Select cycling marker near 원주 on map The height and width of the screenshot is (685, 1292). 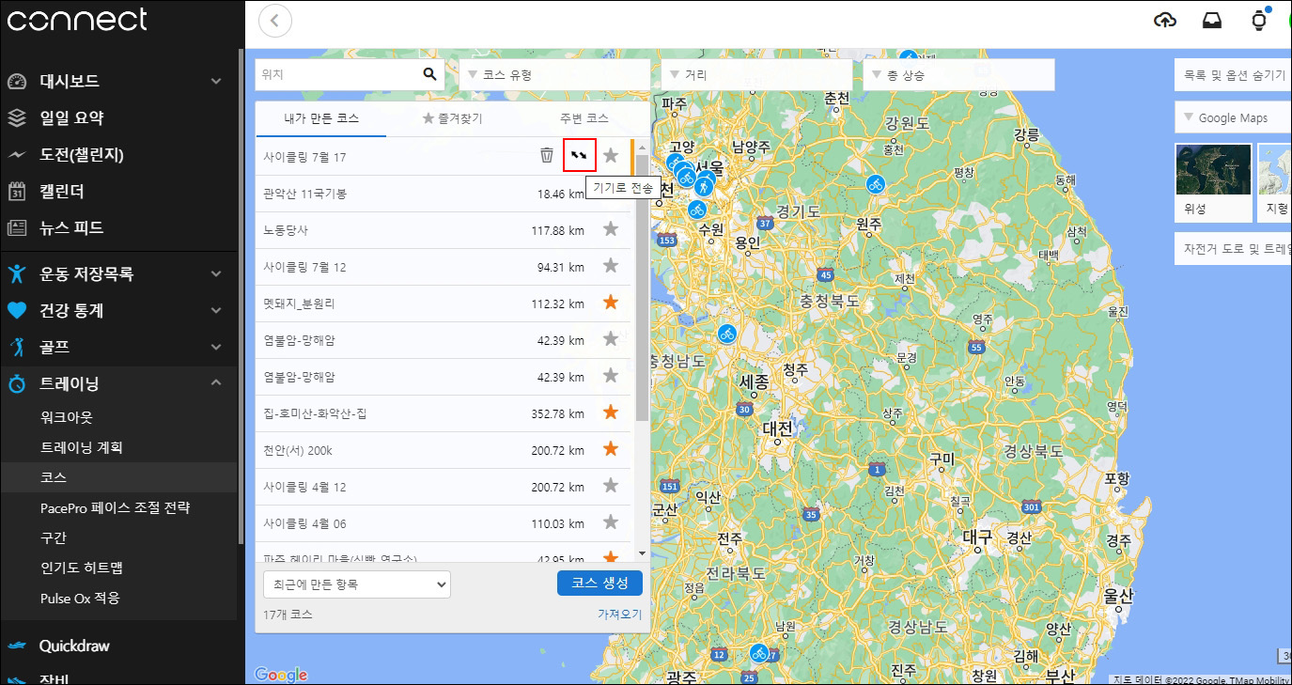coord(876,184)
